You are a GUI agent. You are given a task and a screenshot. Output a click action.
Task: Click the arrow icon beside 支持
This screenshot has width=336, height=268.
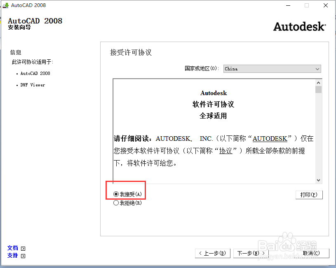tap(23, 255)
